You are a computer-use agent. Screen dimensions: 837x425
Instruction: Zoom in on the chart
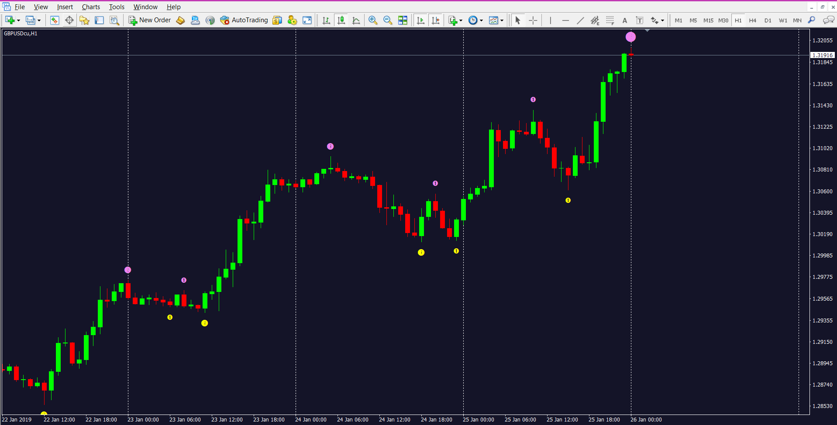373,20
